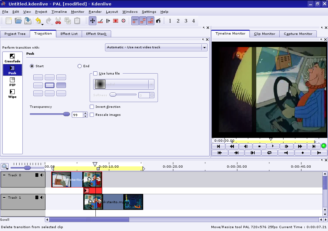Open the timeline zoom magnifier dropdown
The height and width of the screenshot is (231, 328).
pos(5,166)
